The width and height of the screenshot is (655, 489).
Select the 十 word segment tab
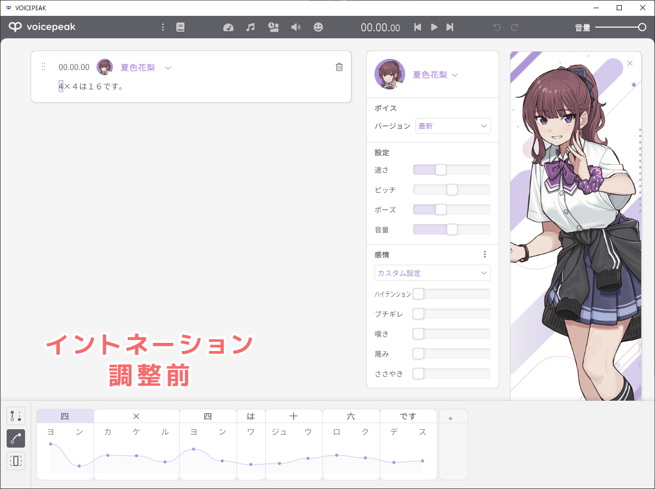294,416
